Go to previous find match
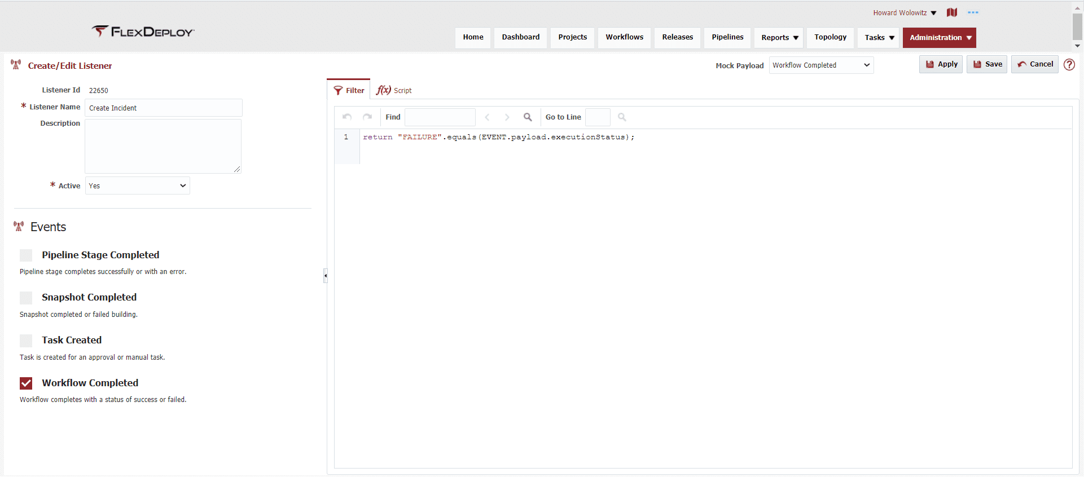Image resolution: width=1084 pixels, height=477 pixels. [x=487, y=117]
